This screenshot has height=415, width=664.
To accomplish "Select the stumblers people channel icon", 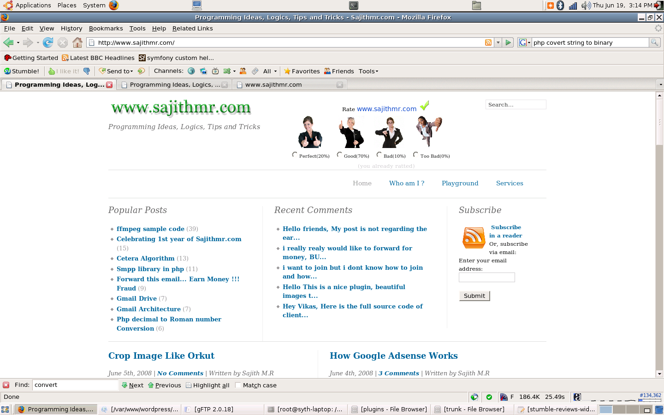I will (x=243, y=71).
